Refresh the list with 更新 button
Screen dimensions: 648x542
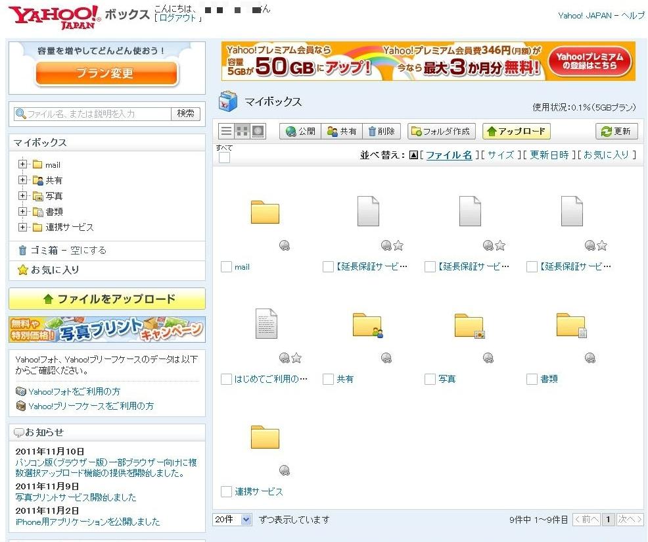tap(616, 131)
